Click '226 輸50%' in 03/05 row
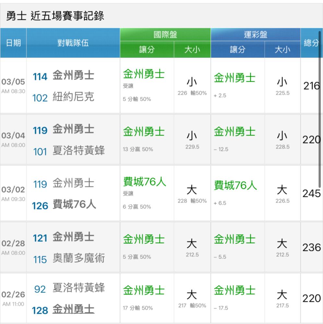Viewport: 323px width, 324px height. pos(192,93)
